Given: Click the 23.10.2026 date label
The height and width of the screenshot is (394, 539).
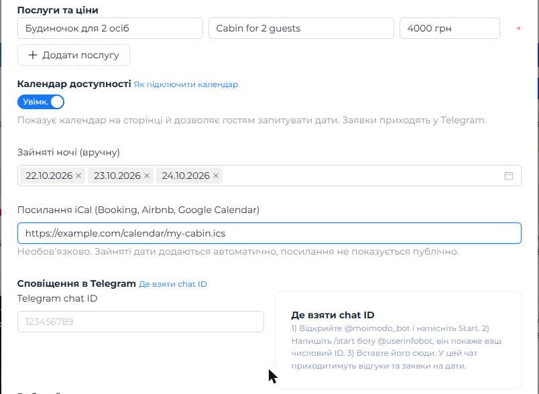Looking at the screenshot, I should click(117, 176).
